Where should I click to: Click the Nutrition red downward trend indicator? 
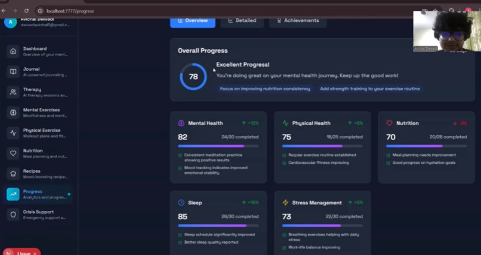click(460, 123)
